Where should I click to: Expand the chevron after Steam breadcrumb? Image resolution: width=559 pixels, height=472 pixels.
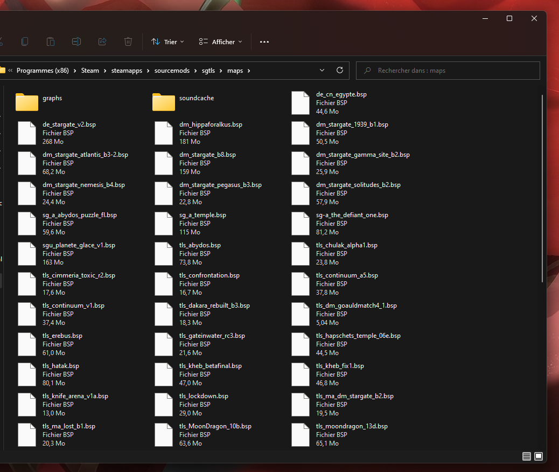click(105, 71)
